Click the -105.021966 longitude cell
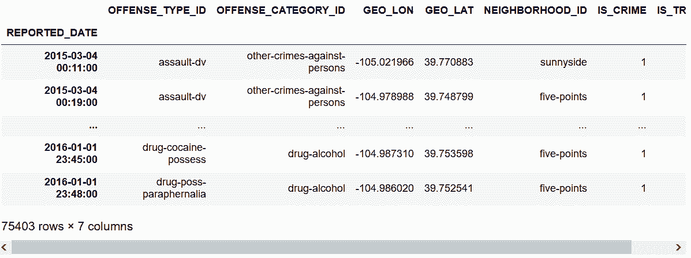Viewport: 691px width, 258px height. pyautogui.click(x=384, y=62)
